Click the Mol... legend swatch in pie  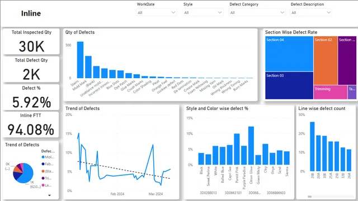pos(43,157)
